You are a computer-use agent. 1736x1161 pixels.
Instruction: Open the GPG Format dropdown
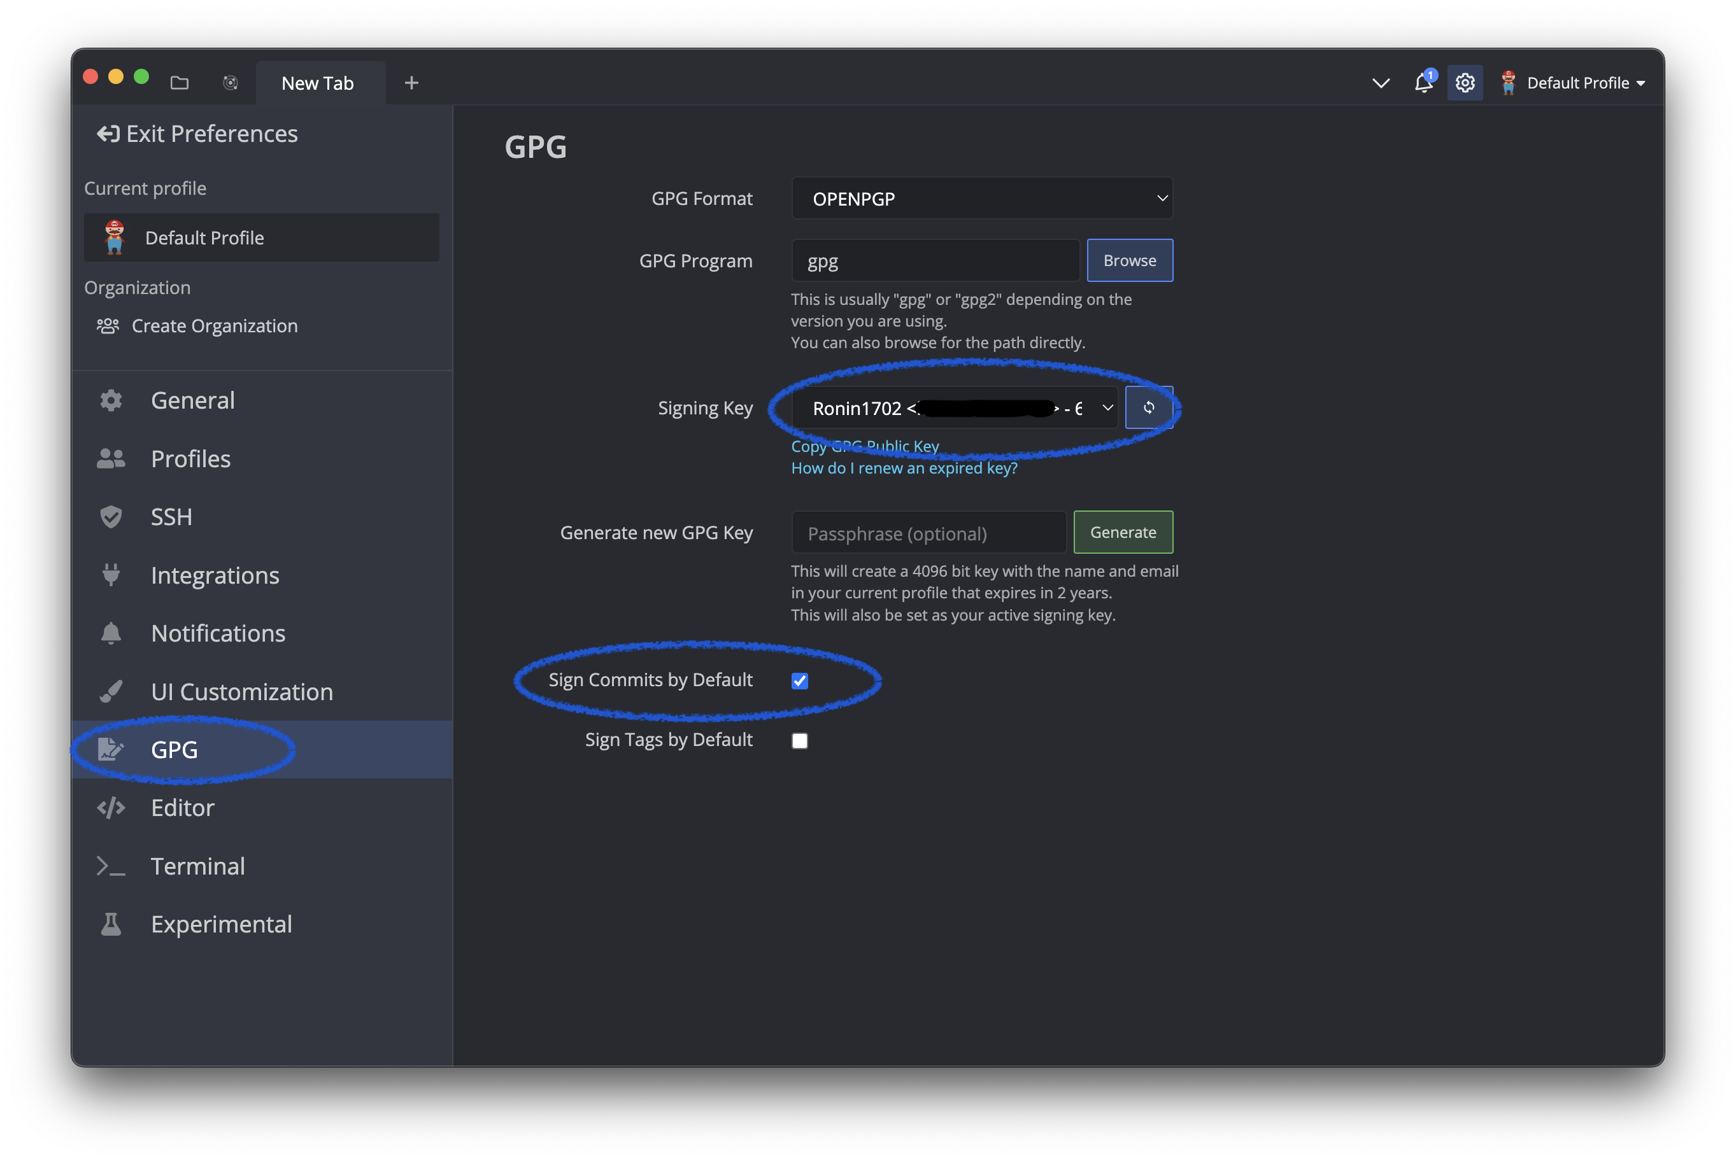pyautogui.click(x=981, y=199)
